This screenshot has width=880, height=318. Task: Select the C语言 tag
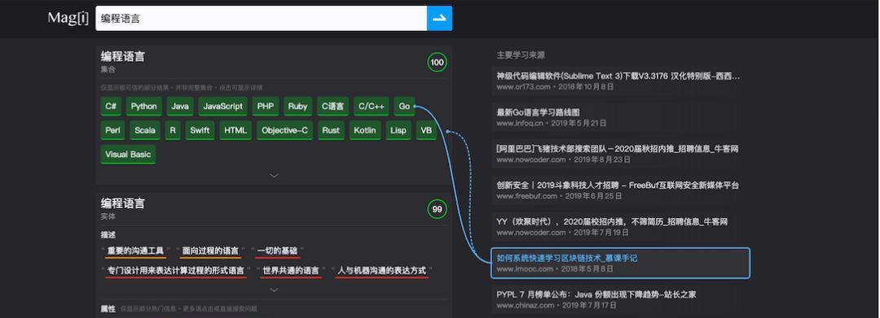[x=332, y=107]
